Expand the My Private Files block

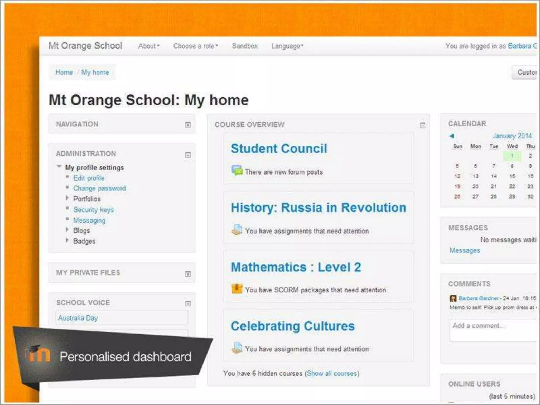point(188,274)
